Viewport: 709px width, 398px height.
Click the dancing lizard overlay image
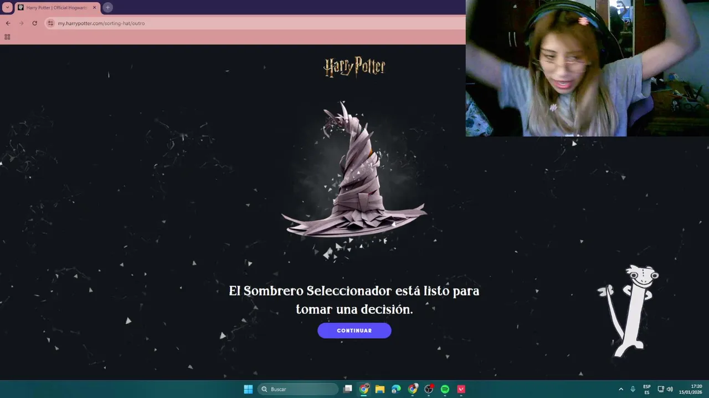click(629, 311)
